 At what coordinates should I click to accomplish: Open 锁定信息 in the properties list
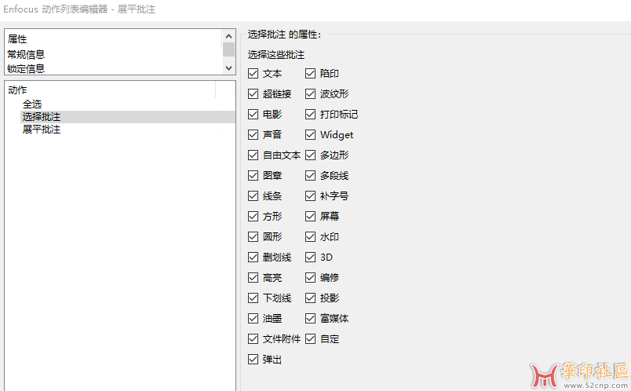(26, 69)
